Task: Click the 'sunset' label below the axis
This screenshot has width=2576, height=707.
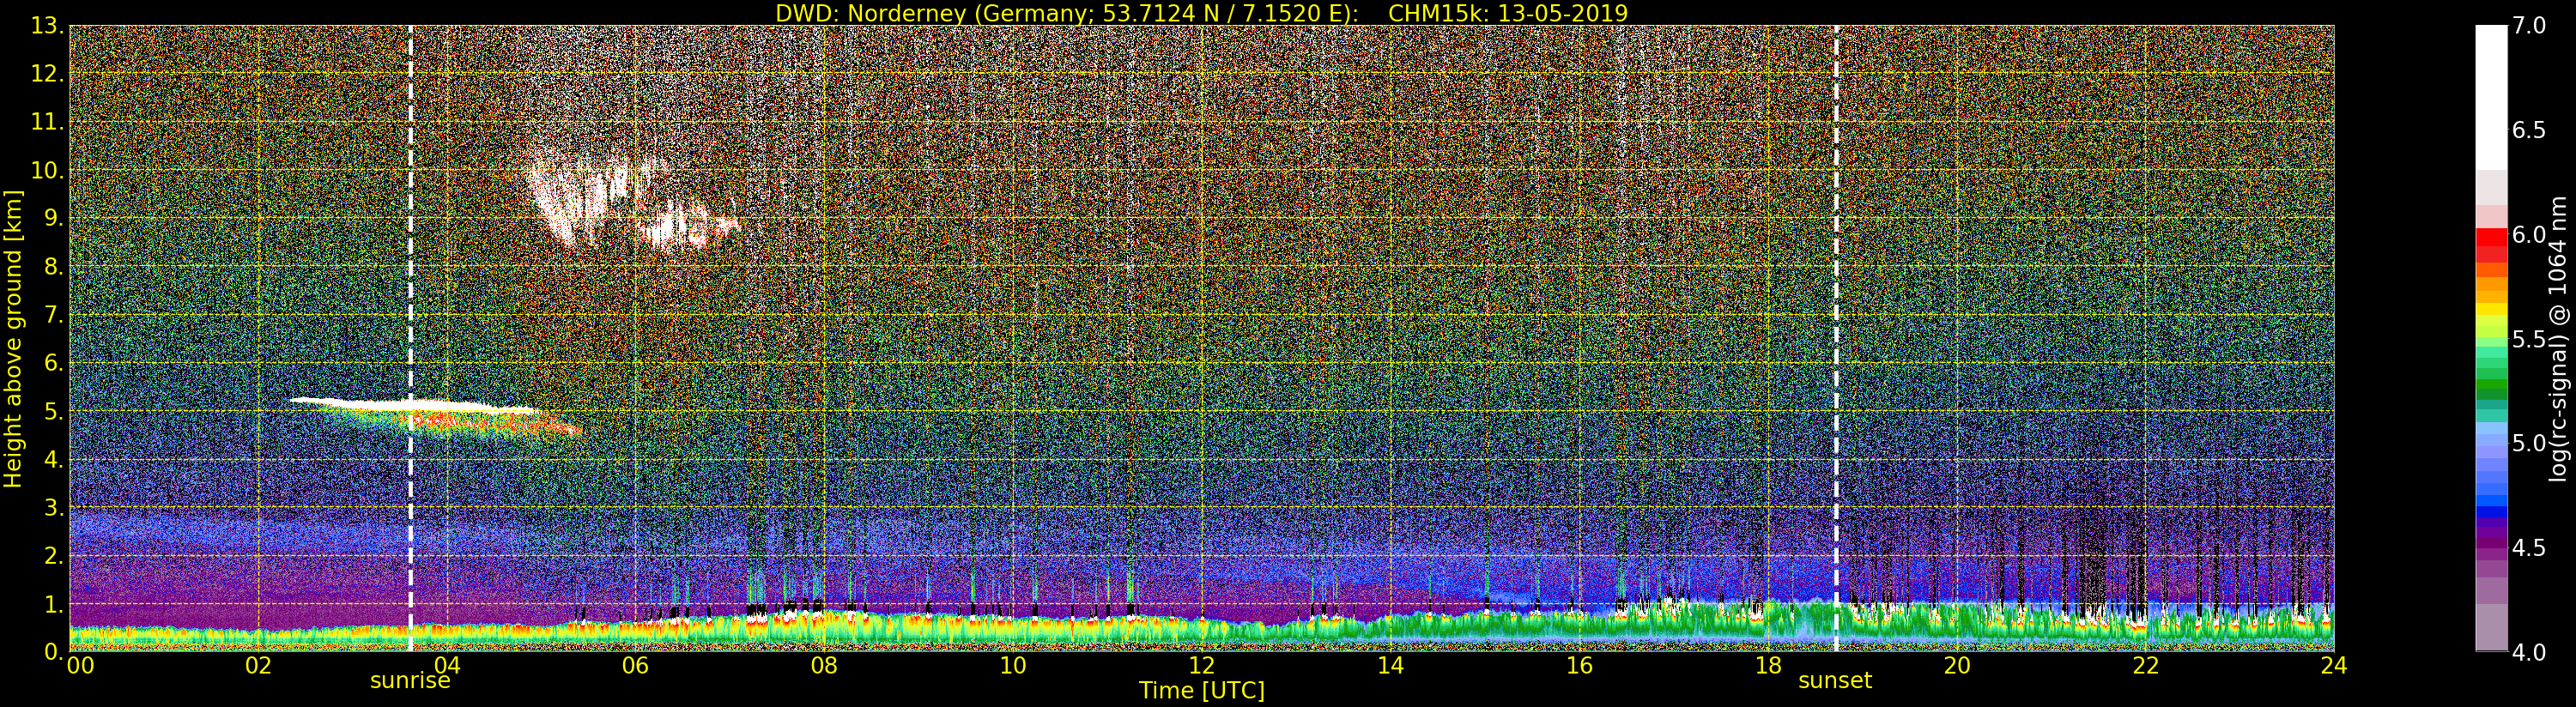Action: point(1835,681)
